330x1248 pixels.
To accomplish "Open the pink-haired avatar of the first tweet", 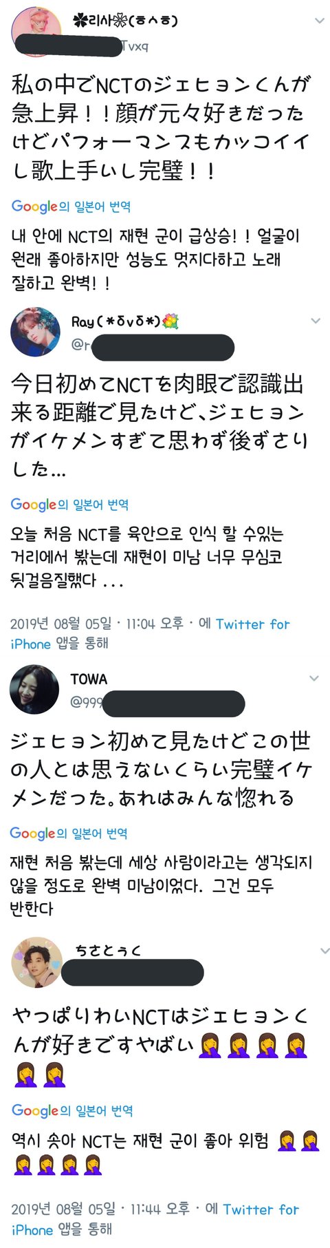I will click(36, 31).
